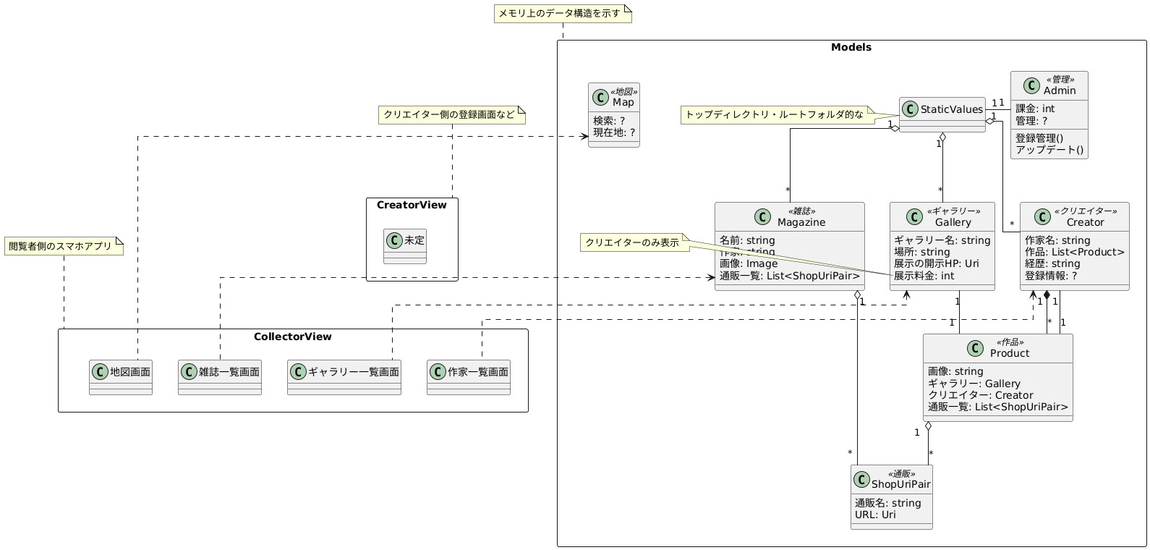Select the 登録管理() method in Admin
This screenshot has width=1150, height=550.
[1040, 137]
